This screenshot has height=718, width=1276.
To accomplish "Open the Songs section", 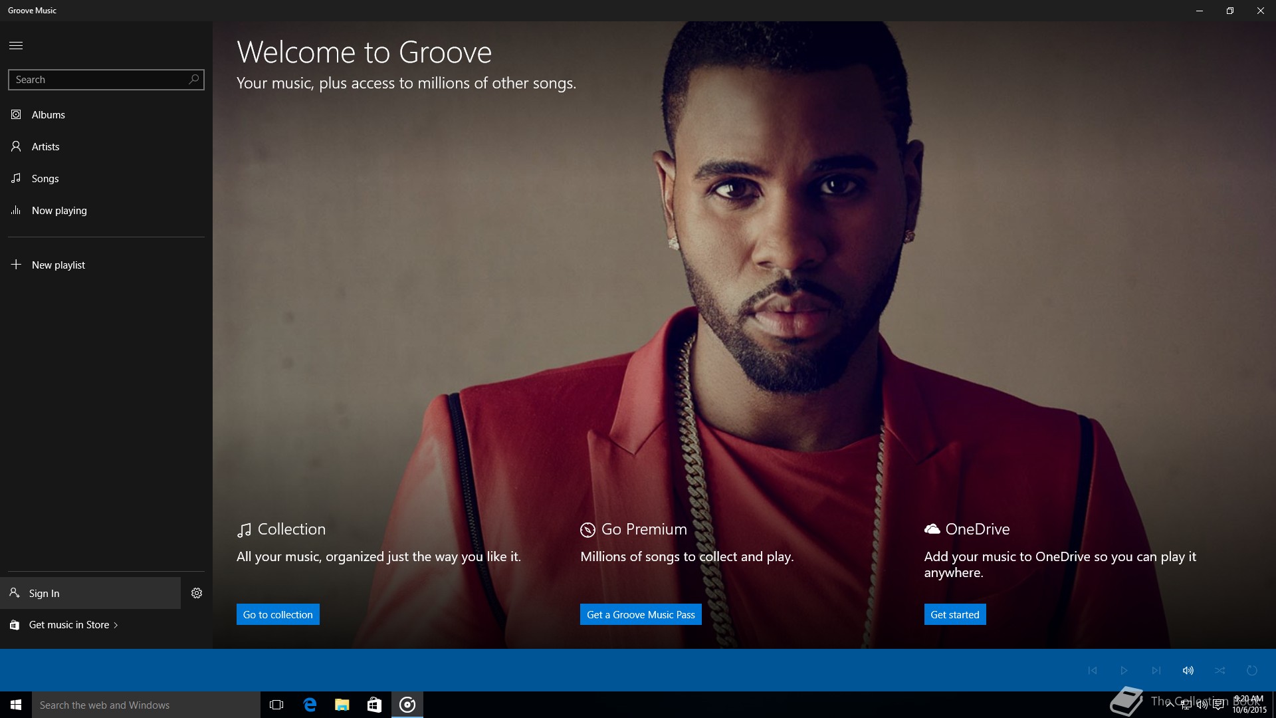I will point(106,179).
